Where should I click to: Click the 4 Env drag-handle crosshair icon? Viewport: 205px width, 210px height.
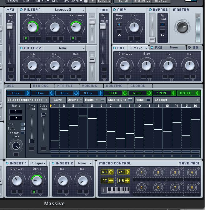click(100, 93)
